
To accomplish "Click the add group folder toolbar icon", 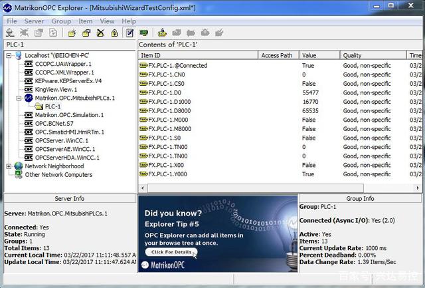I will (x=71, y=32).
